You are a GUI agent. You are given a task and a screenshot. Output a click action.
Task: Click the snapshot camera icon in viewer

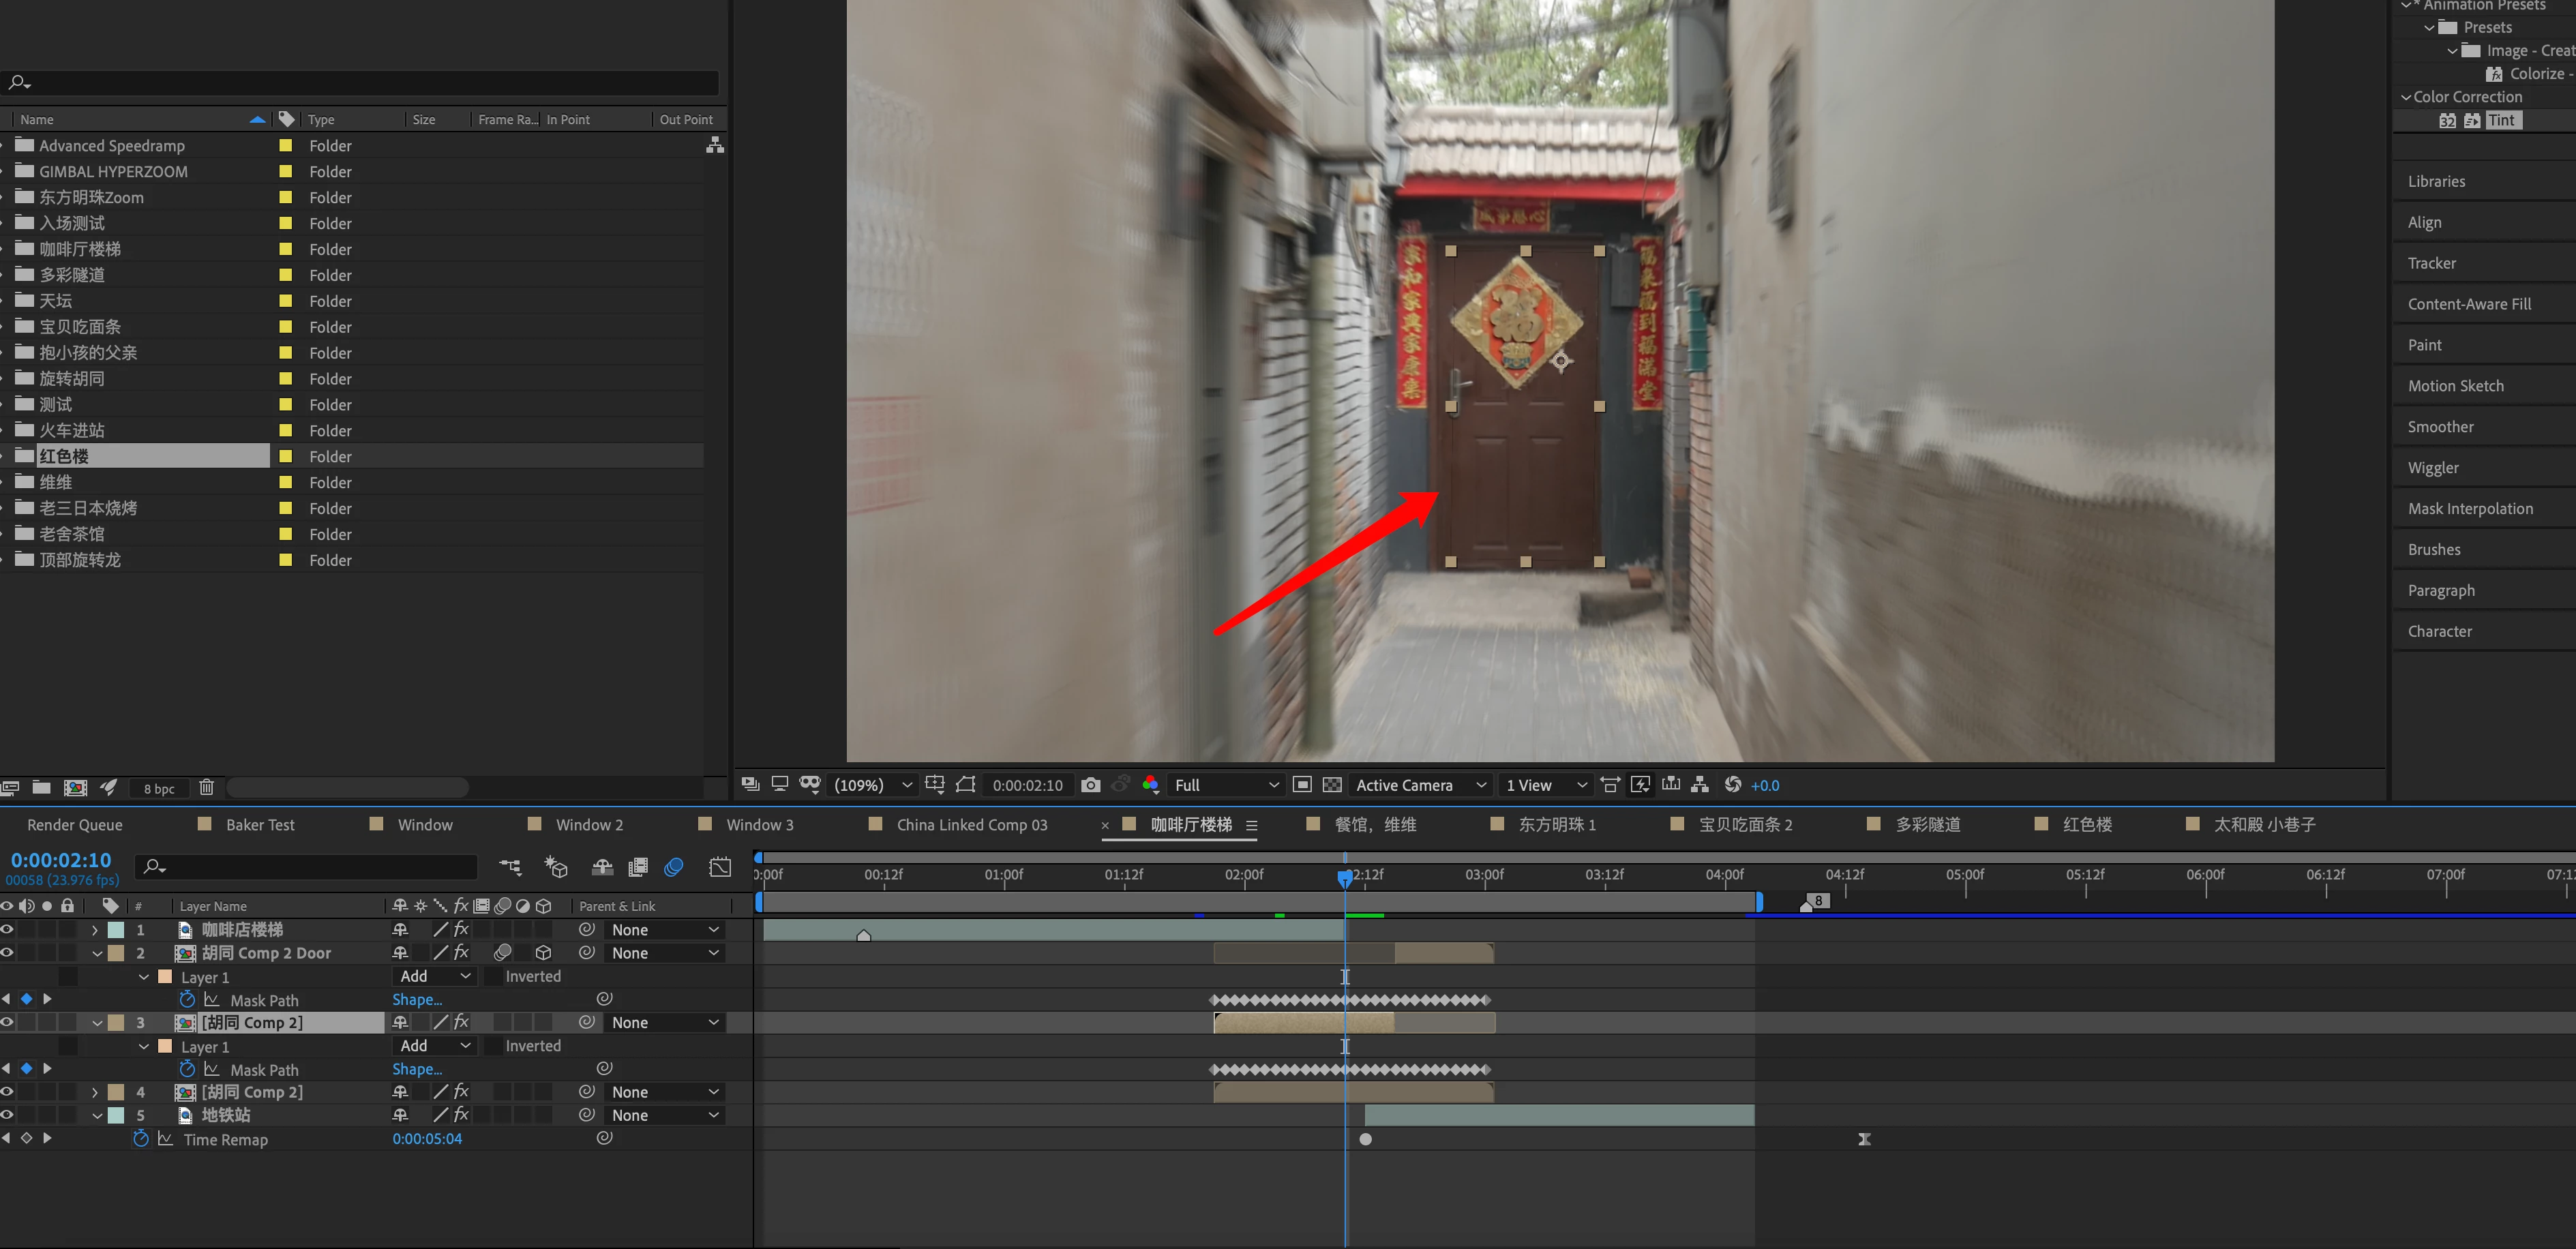coord(1090,785)
